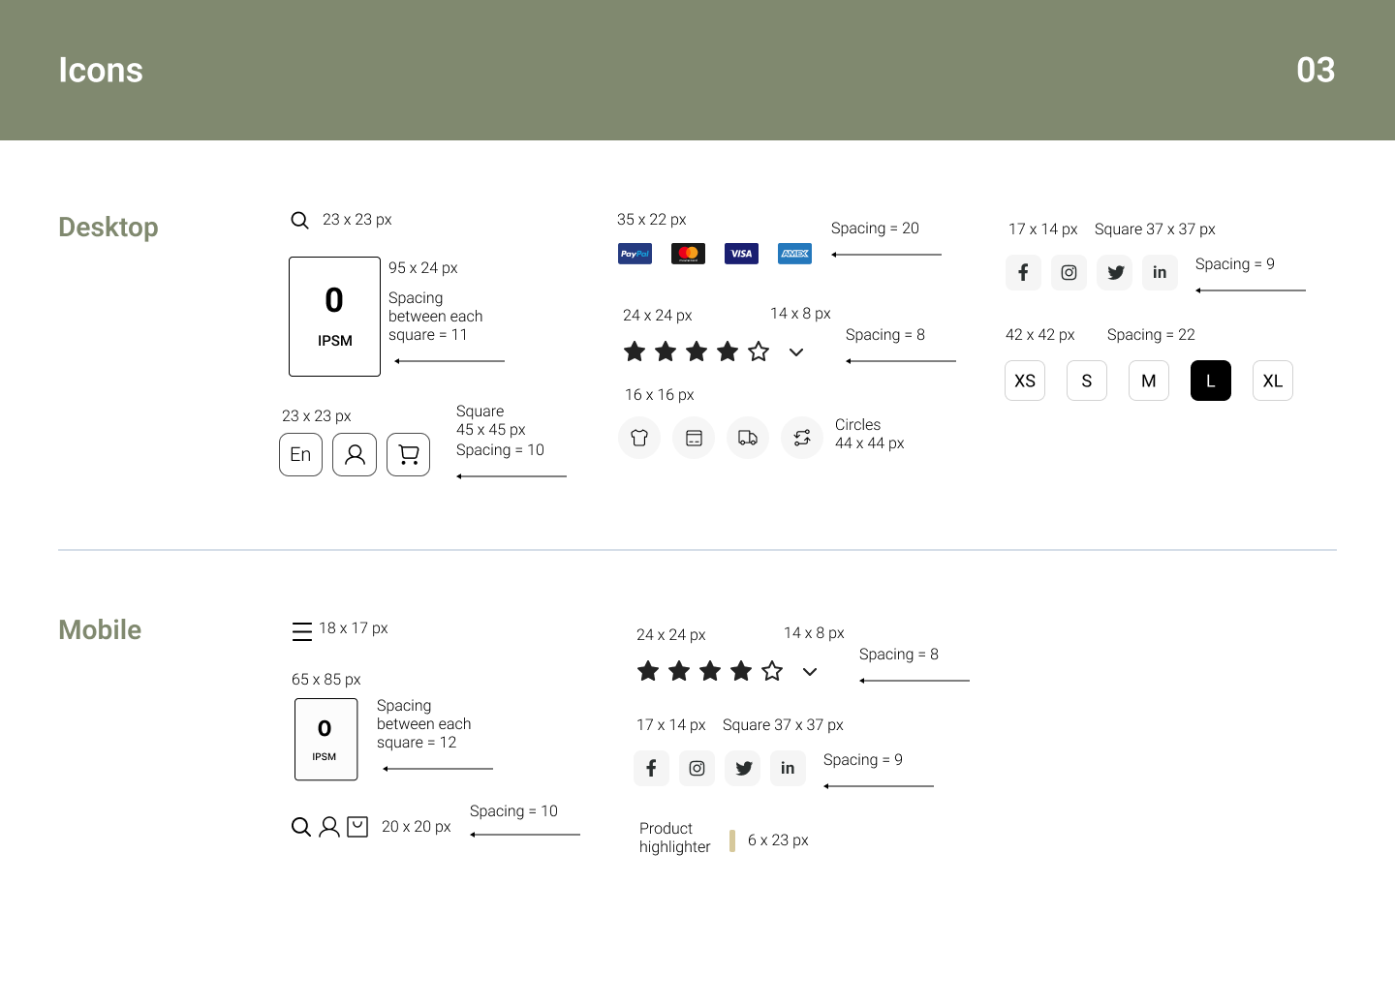This screenshot has height=1007, width=1395.
Task: Select the M size option
Action: tap(1149, 381)
